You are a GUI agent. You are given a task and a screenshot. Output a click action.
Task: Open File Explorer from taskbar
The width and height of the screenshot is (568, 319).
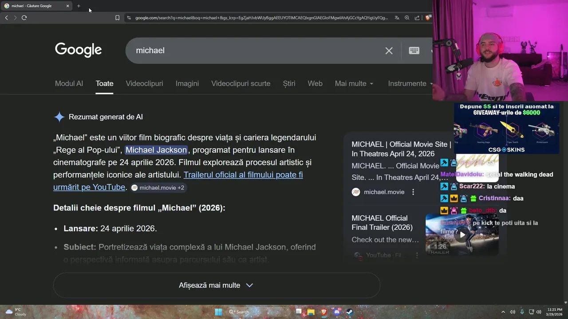click(311, 312)
